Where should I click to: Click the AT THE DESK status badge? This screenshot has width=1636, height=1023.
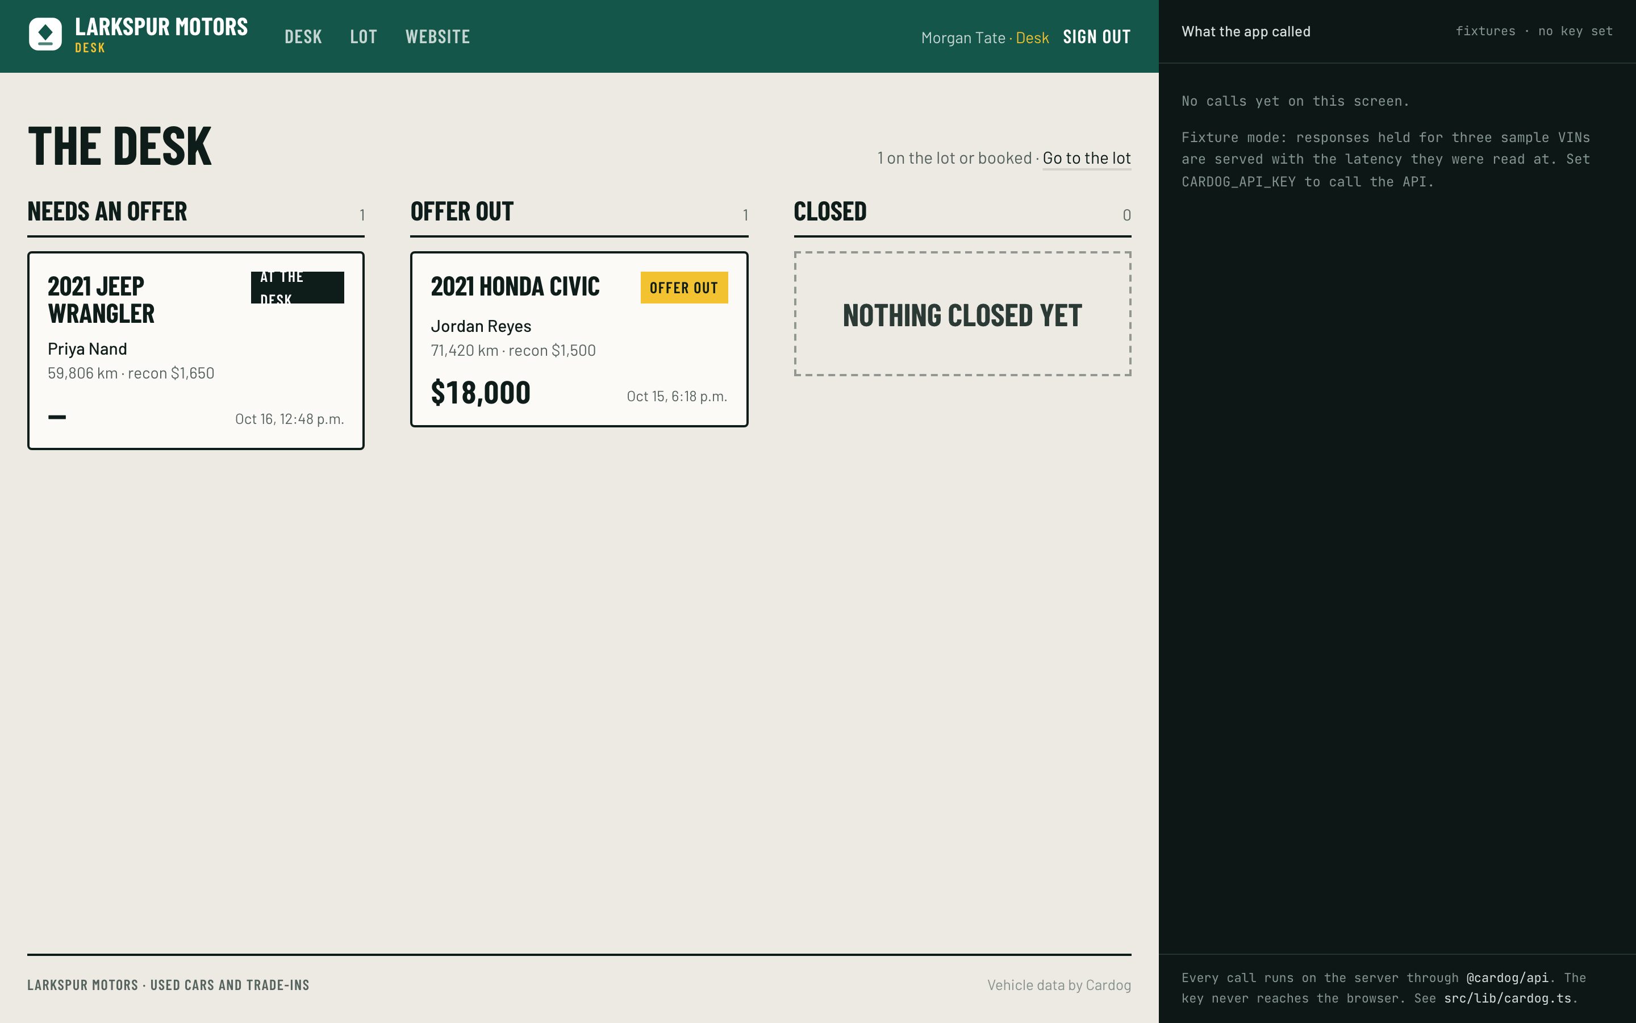coord(298,288)
